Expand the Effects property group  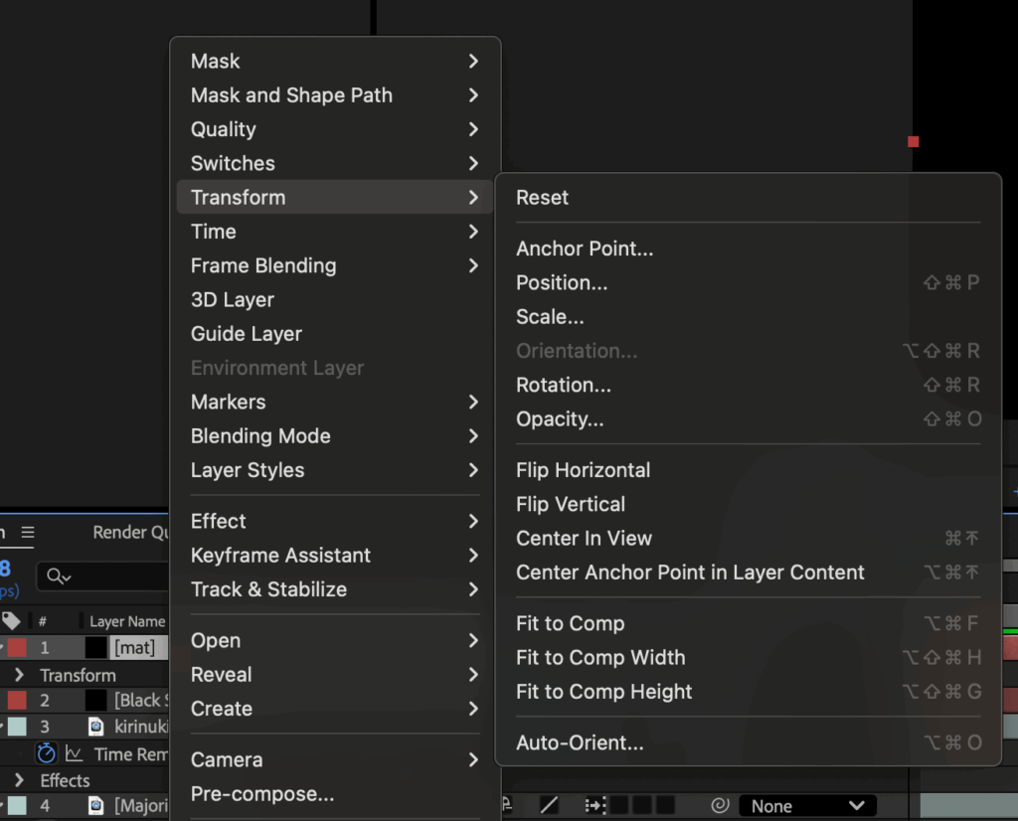19,780
